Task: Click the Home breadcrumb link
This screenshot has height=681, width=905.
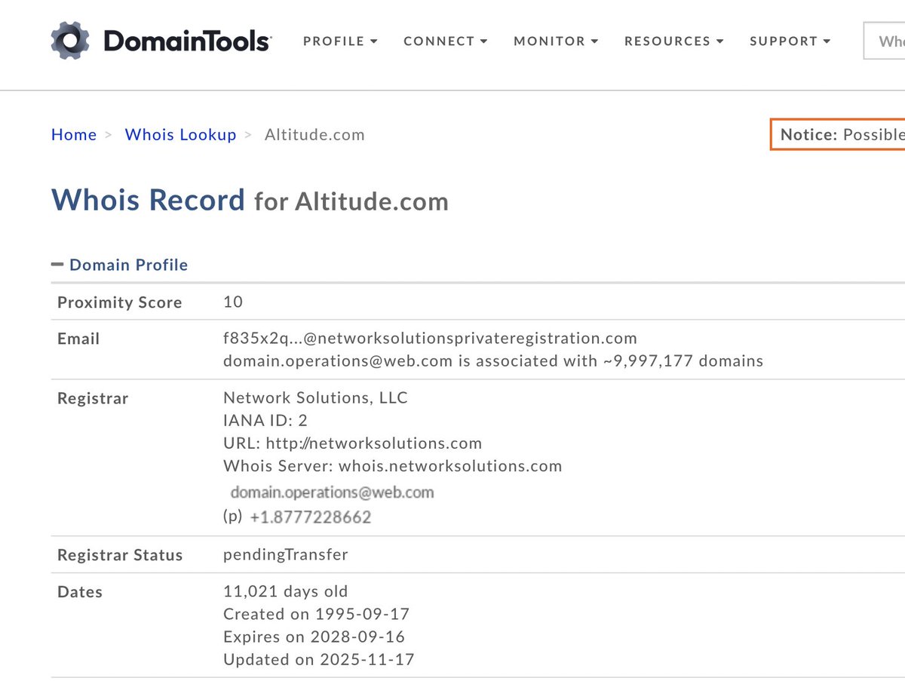Action: pos(73,134)
